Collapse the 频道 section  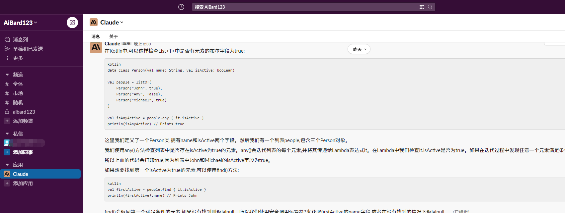(7, 75)
